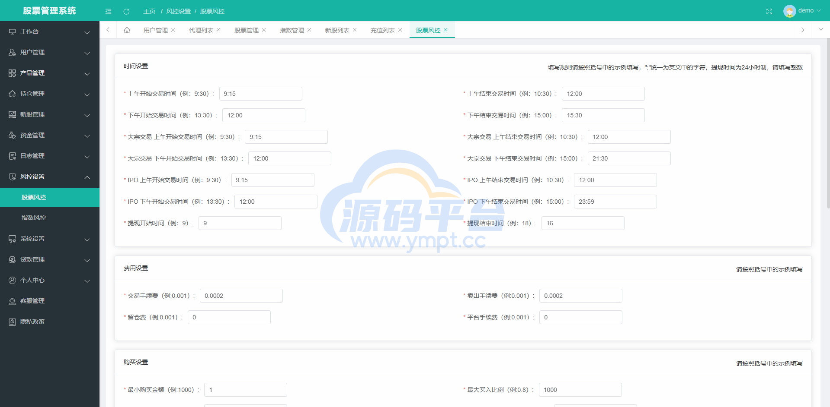Switch to the 新股列表 tab
Viewport: 830px width, 407px height.
click(x=337, y=30)
